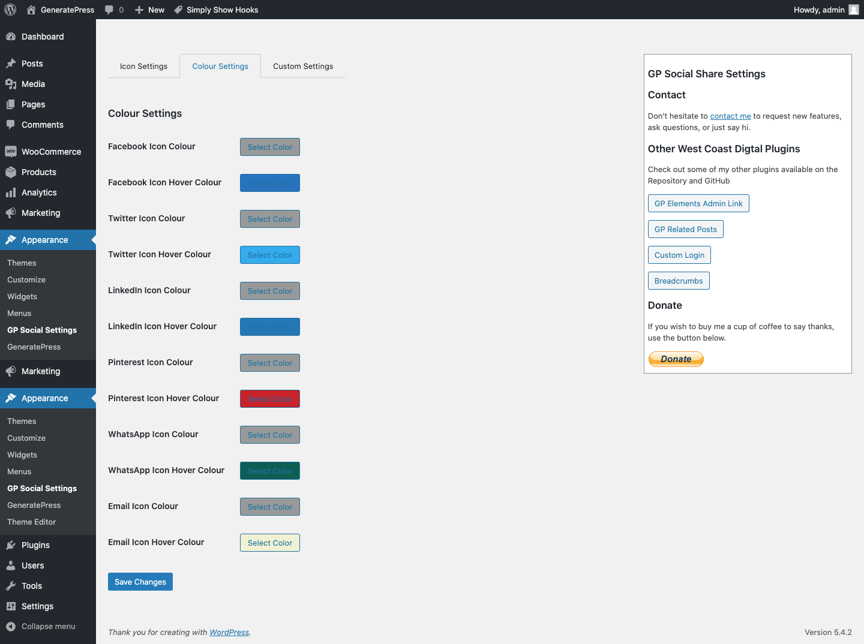Pick the Email Icon Colour swatch
Screen dimensions: 864x644
[x=270, y=507]
